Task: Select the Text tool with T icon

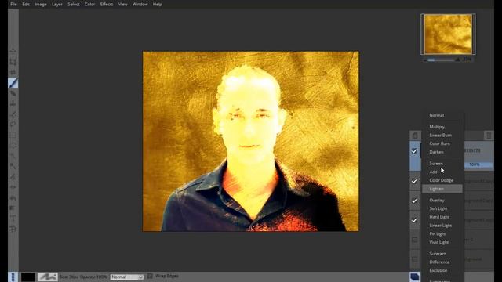Action: [x=13, y=219]
